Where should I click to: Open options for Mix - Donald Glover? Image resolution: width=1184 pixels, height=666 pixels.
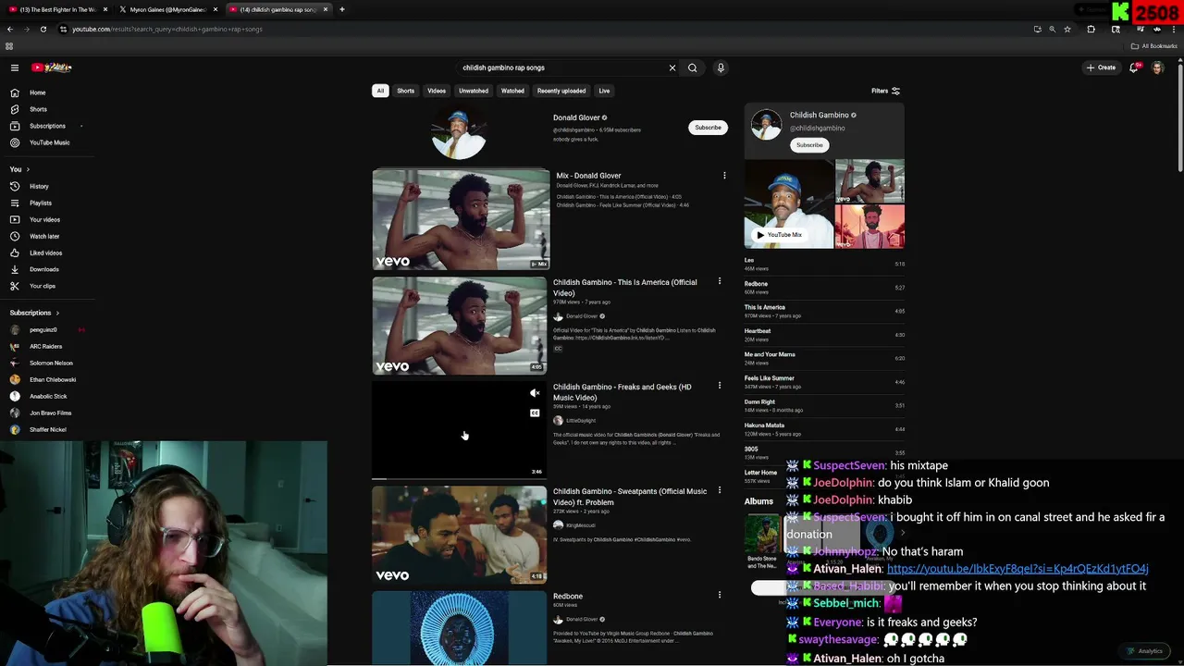[x=724, y=176]
